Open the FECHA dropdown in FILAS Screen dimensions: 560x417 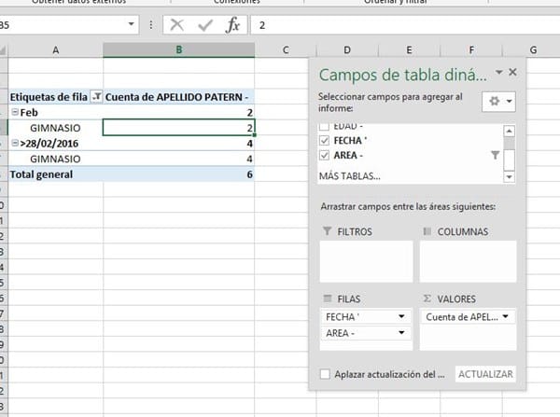point(401,317)
